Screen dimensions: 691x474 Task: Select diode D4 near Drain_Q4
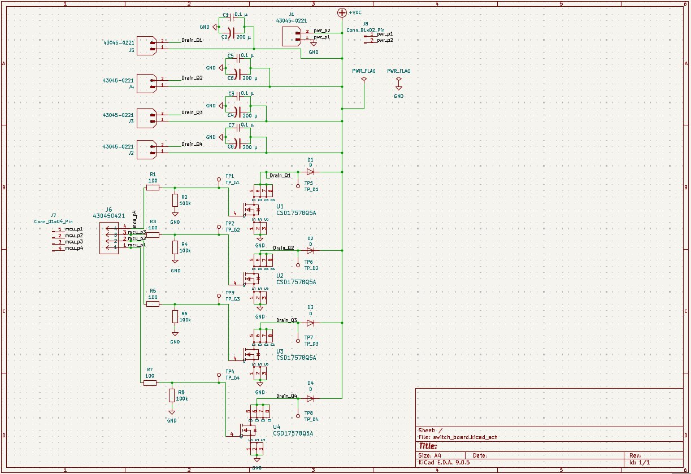[310, 398]
